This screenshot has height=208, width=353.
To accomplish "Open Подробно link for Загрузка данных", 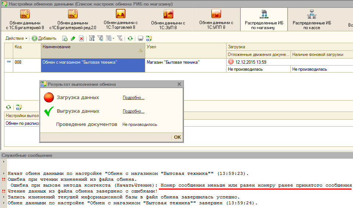I will [x=133, y=98].
